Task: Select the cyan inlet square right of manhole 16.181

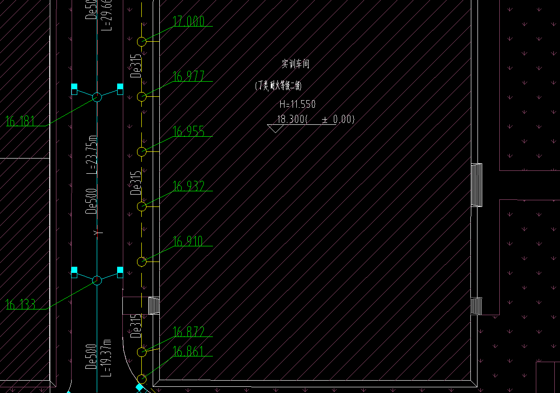Action: tap(120, 89)
